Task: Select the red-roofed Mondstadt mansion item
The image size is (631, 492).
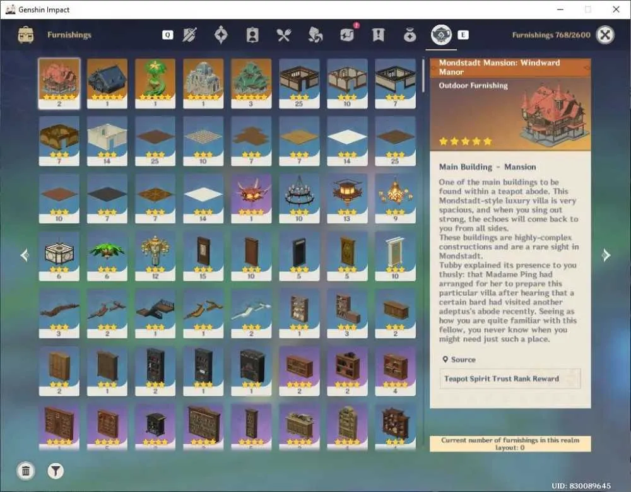Action: [59, 83]
